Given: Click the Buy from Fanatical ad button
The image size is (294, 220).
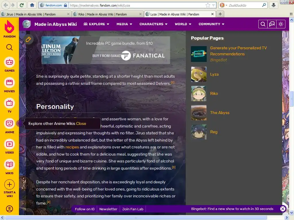Looking at the screenshot, I should [x=113, y=56].
